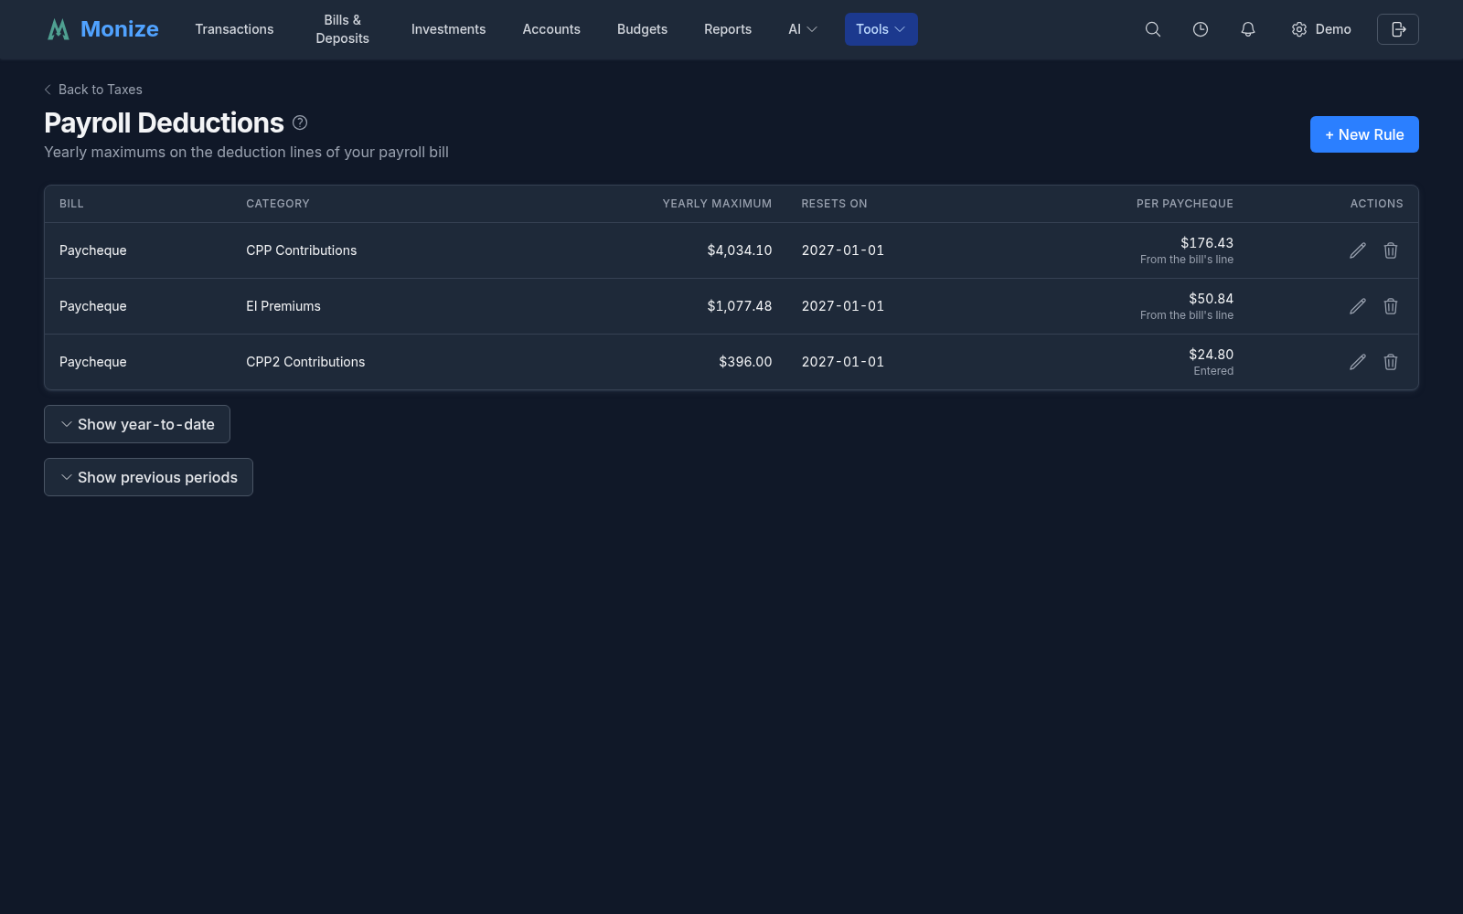Click the New Rule button
The image size is (1463, 914).
tap(1364, 134)
